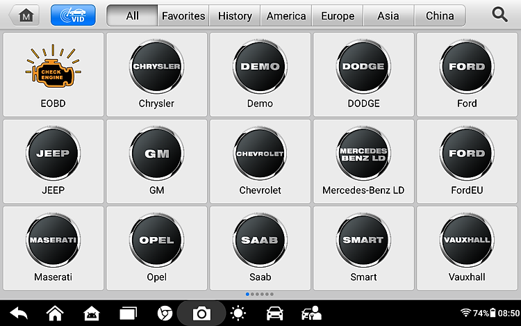This screenshot has height=326, width=521.
Task: Check the Wi-Fi status indicator
Action: click(465, 313)
